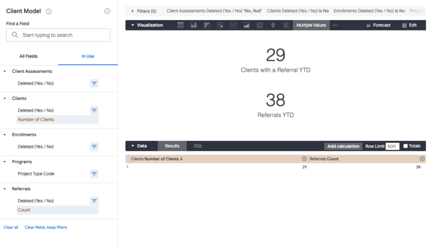Select scatterplot visualization icon
Screen dimensions: 433x250
pos(220,25)
